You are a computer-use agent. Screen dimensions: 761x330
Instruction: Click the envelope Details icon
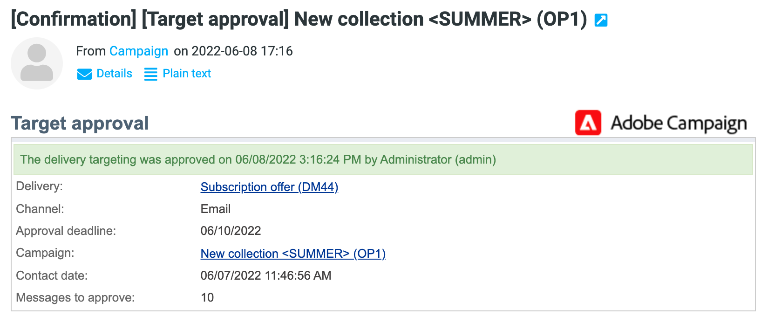84,74
